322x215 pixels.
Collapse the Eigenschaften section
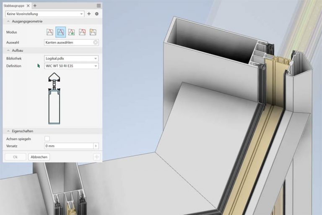click(8, 131)
